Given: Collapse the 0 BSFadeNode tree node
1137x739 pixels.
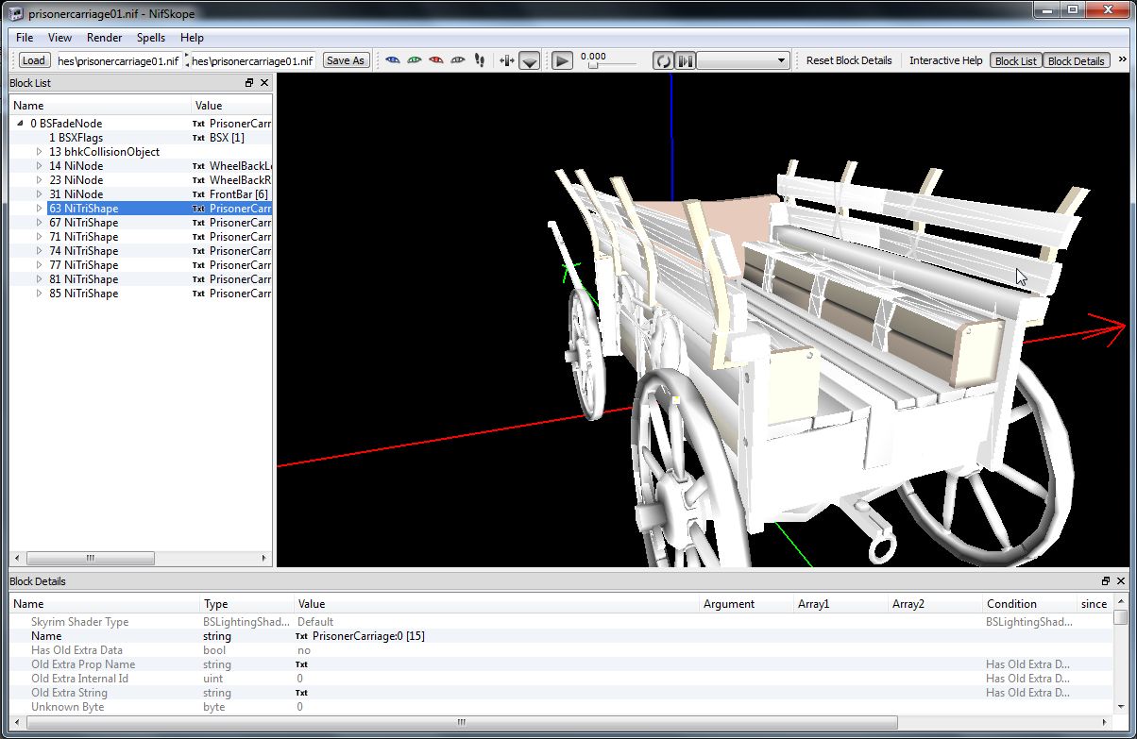Looking at the screenshot, I should point(21,124).
